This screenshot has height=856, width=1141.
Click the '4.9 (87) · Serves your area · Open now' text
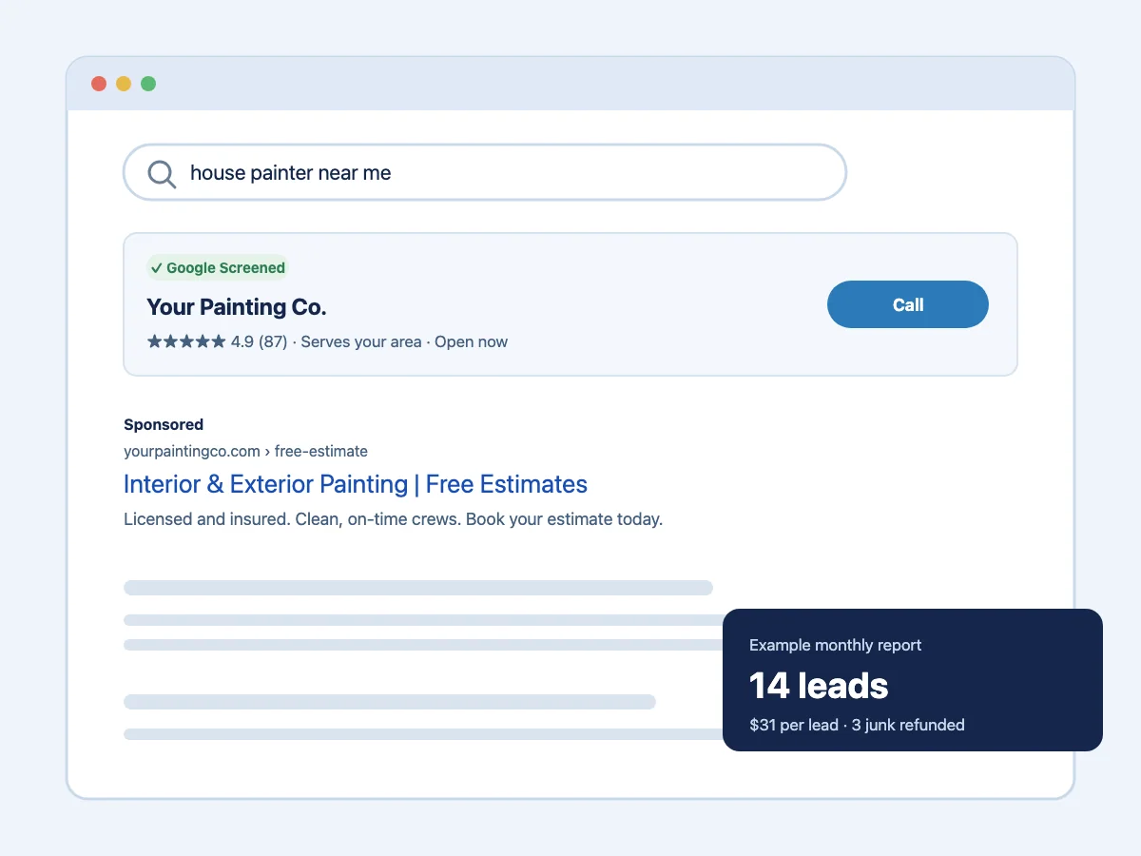369,341
